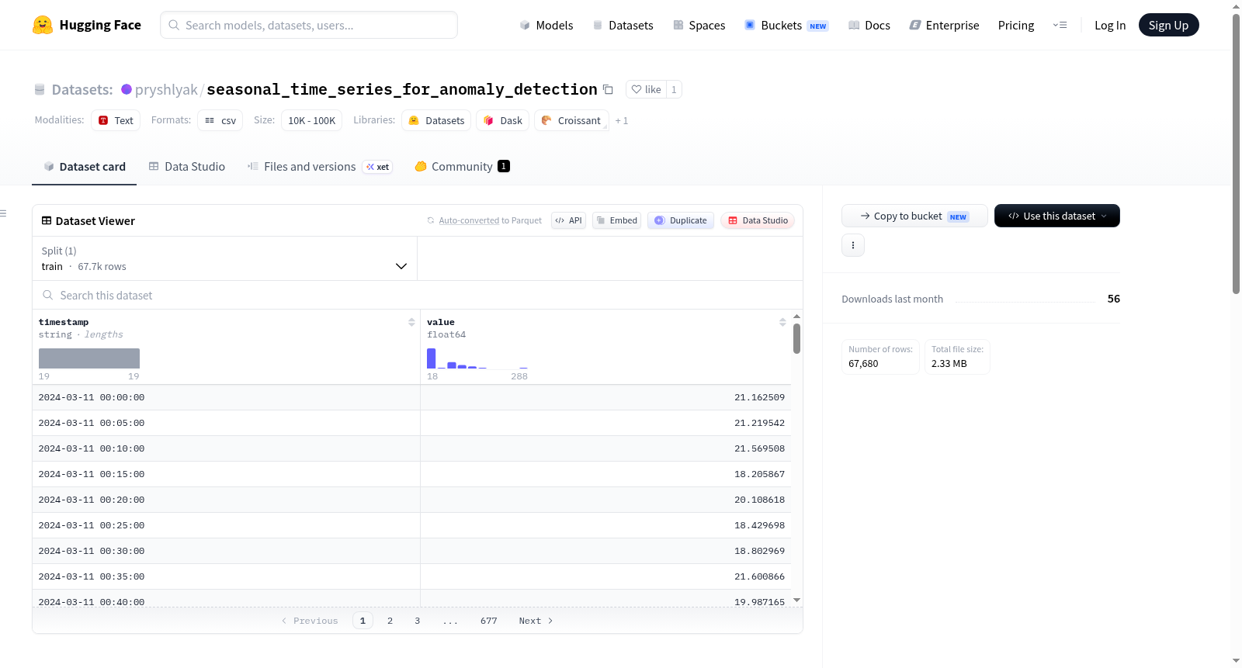Click the value cell 21.569508
1242x668 pixels.
coord(760,448)
